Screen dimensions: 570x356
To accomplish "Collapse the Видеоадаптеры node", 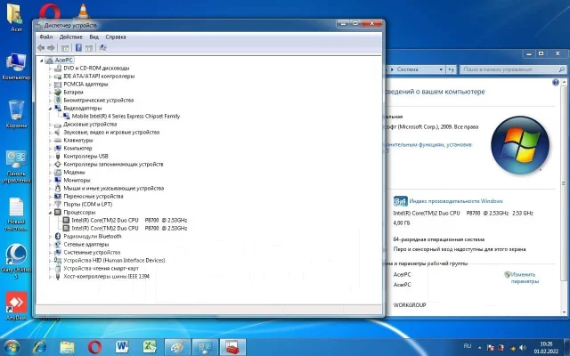I will [x=50, y=109].
